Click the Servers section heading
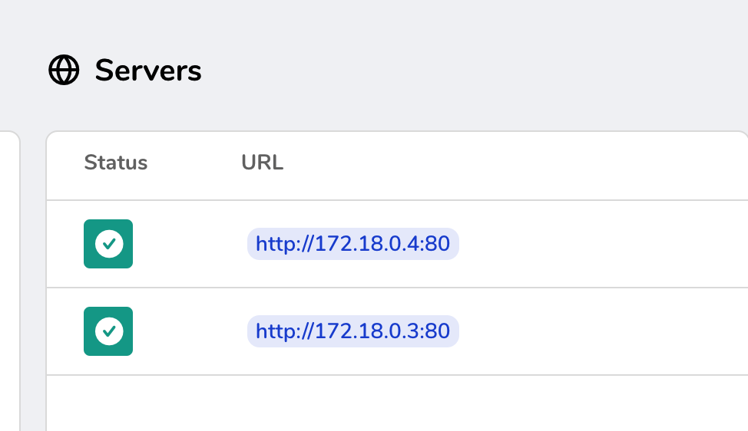Viewport: 748px width, 431px height. click(x=148, y=71)
